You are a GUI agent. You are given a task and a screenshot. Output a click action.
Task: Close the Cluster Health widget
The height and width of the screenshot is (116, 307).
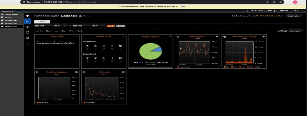(x=123, y=37)
